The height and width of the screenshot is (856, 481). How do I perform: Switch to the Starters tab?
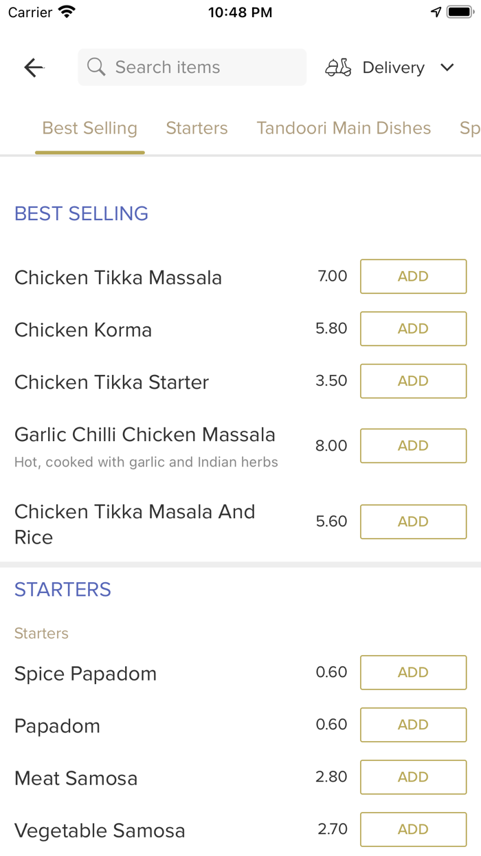[197, 128]
